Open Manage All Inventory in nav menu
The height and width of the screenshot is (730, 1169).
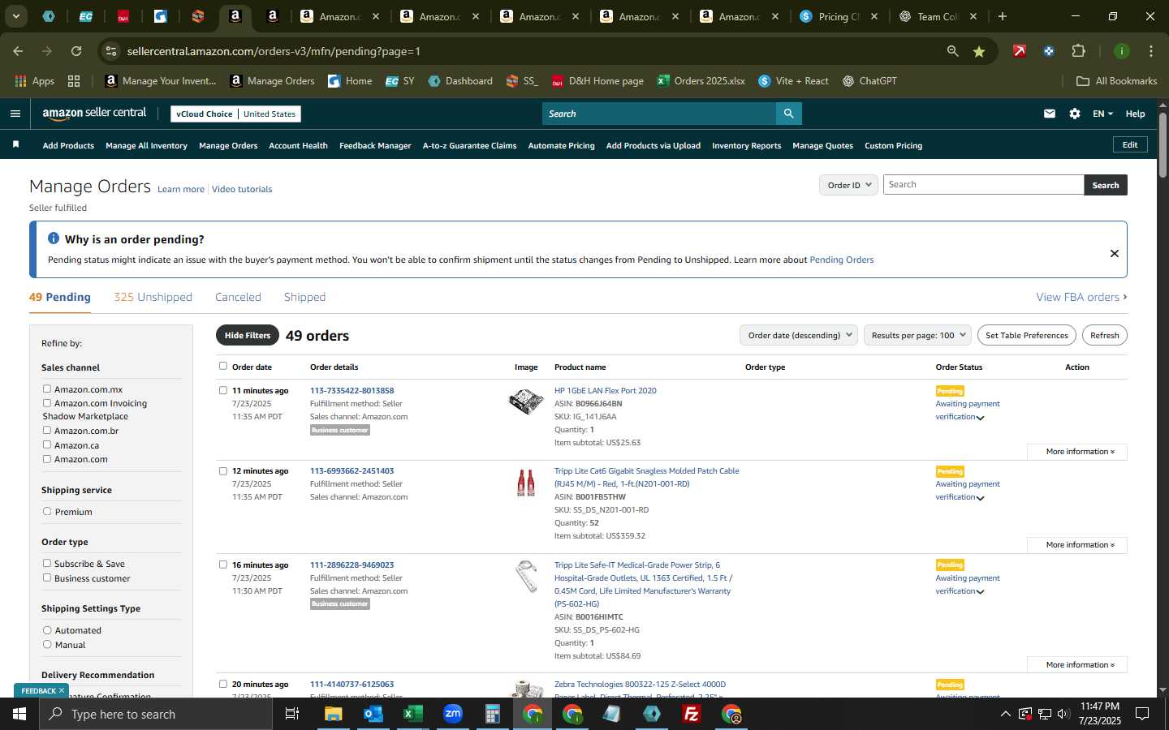pyautogui.click(x=146, y=146)
